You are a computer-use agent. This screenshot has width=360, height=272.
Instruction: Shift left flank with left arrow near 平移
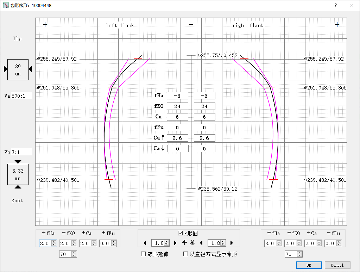(145, 243)
